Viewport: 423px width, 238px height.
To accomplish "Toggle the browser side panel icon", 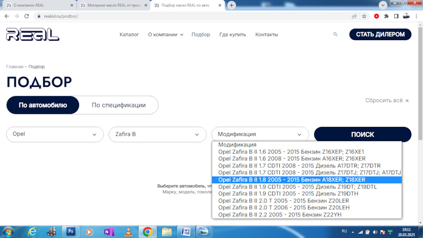I will 396,16.
